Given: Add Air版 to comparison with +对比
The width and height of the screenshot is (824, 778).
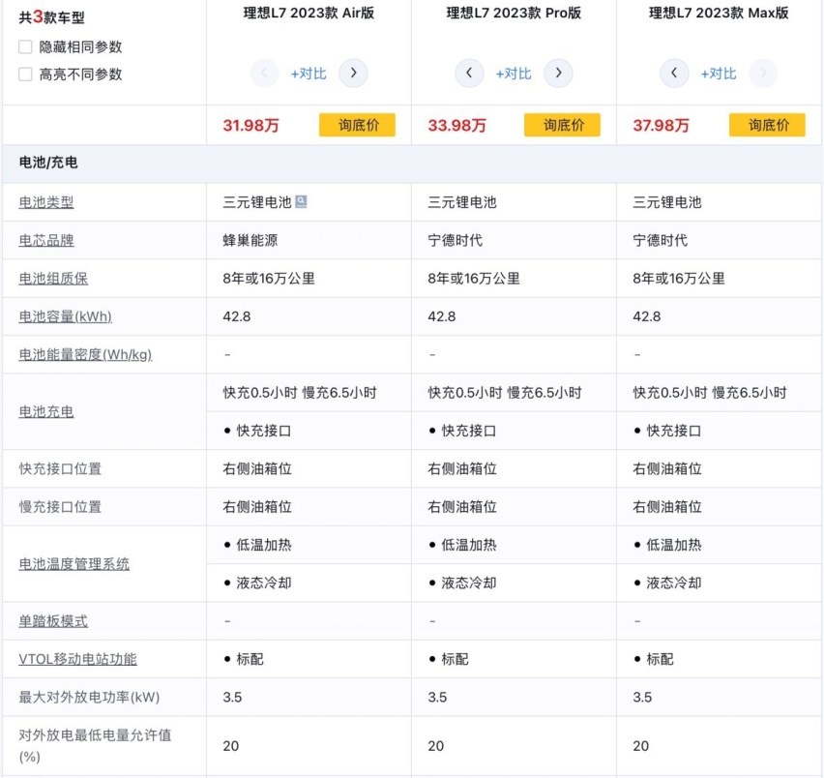Looking at the screenshot, I should 309,74.
